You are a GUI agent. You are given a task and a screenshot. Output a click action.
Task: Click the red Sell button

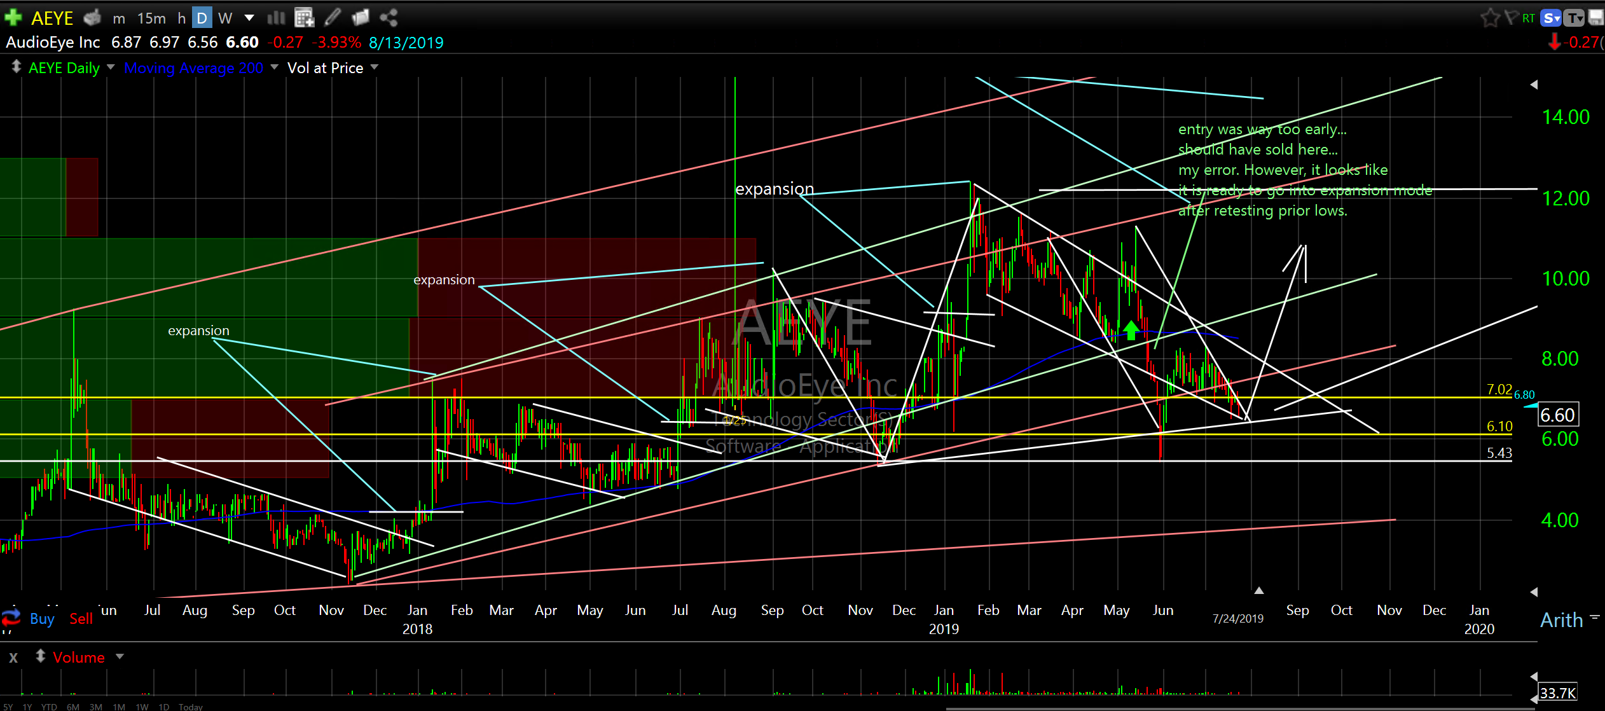(81, 618)
